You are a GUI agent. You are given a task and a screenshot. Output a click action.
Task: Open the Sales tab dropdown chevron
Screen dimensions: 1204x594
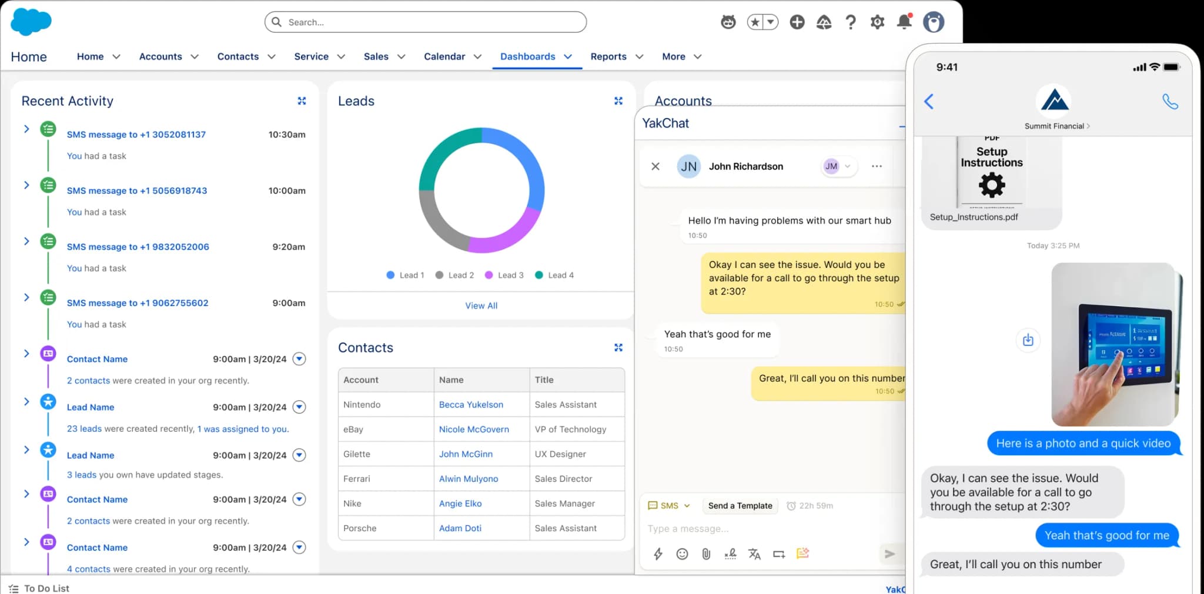click(x=402, y=57)
